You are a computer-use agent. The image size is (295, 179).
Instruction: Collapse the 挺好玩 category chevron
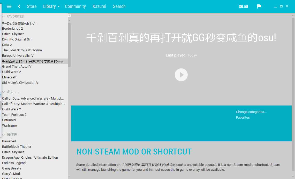coord(3,135)
